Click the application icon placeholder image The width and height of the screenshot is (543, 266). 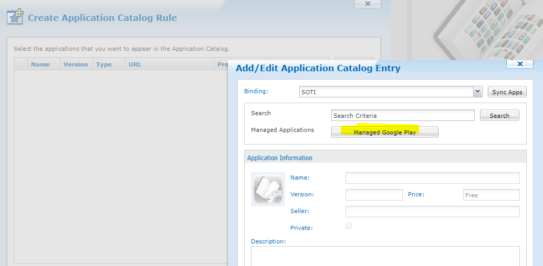[x=268, y=189]
